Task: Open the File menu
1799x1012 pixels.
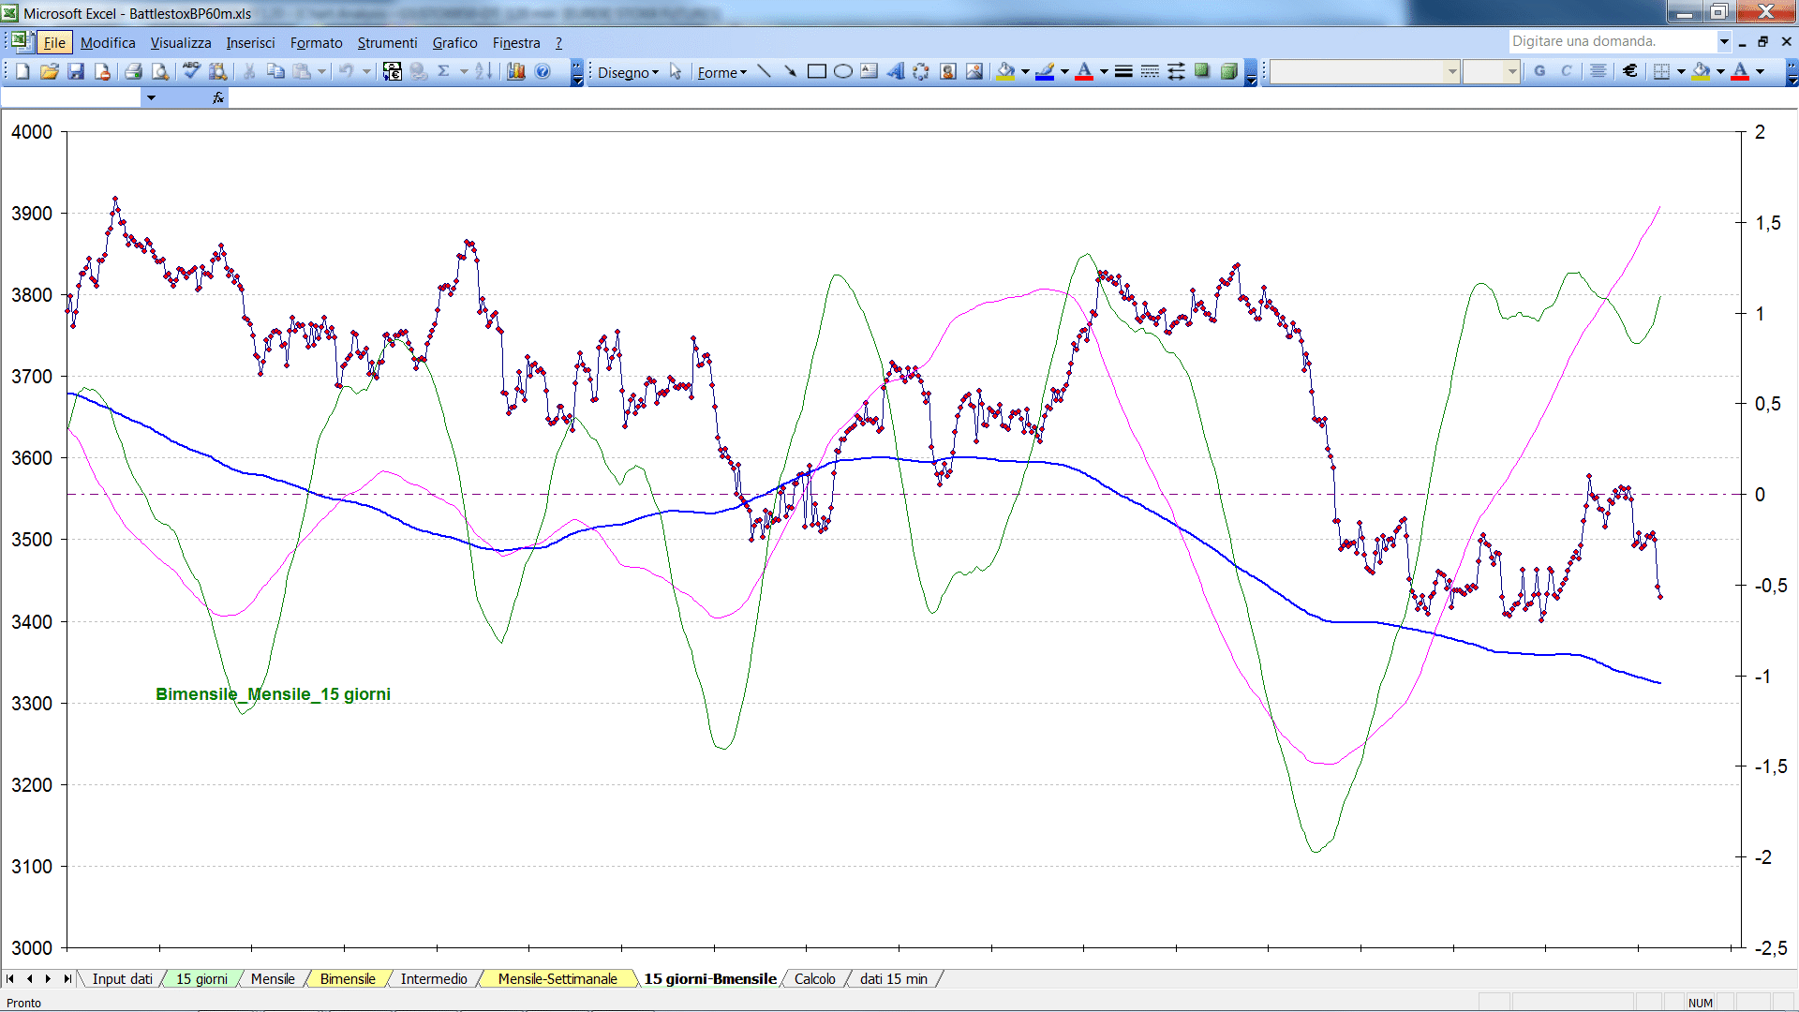Action: (x=54, y=42)
